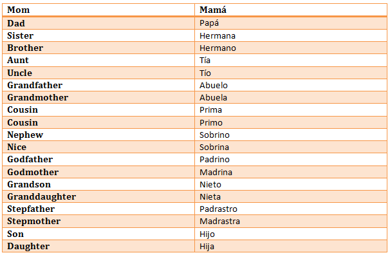
Task: Click the 'Prima' translation cell
Action: coord(291,109)
